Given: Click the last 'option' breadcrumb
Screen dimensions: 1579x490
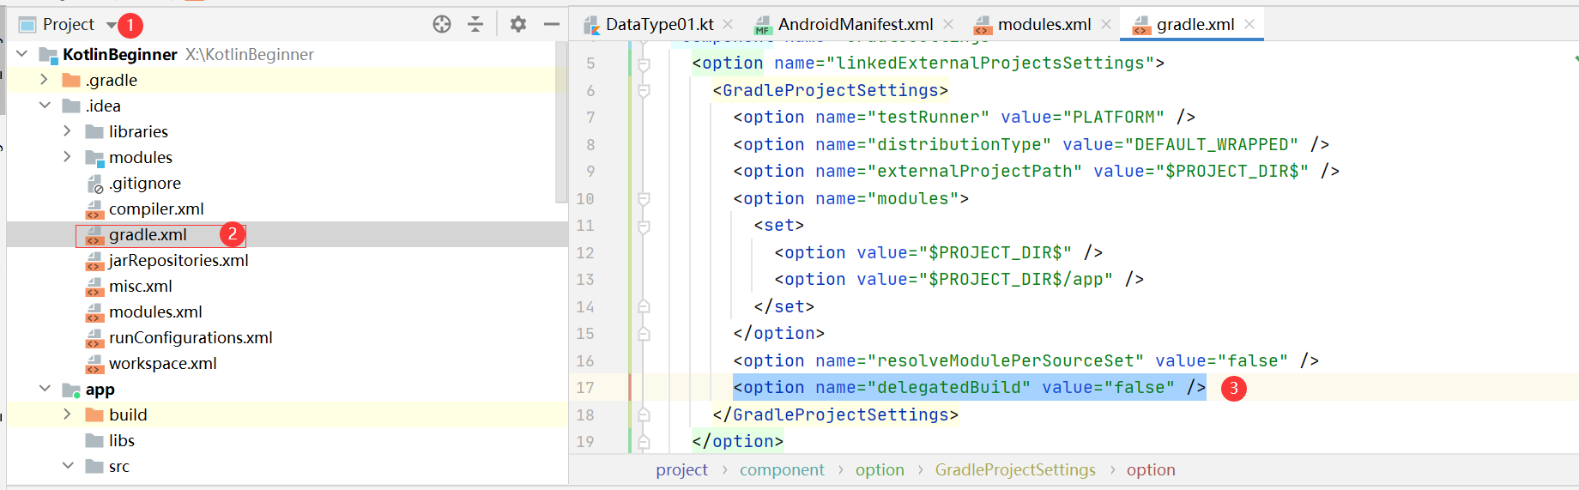Looking at the screenshot, I should click(1151, 470).
